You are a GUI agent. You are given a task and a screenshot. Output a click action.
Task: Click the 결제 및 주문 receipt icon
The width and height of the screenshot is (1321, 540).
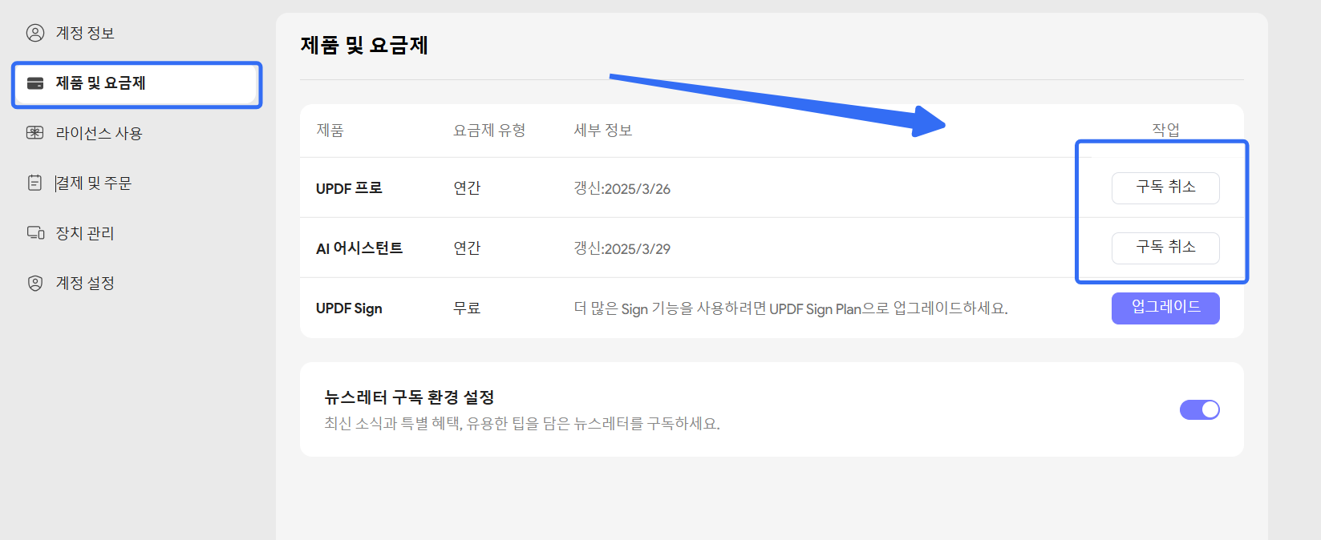tap(35, 183)
